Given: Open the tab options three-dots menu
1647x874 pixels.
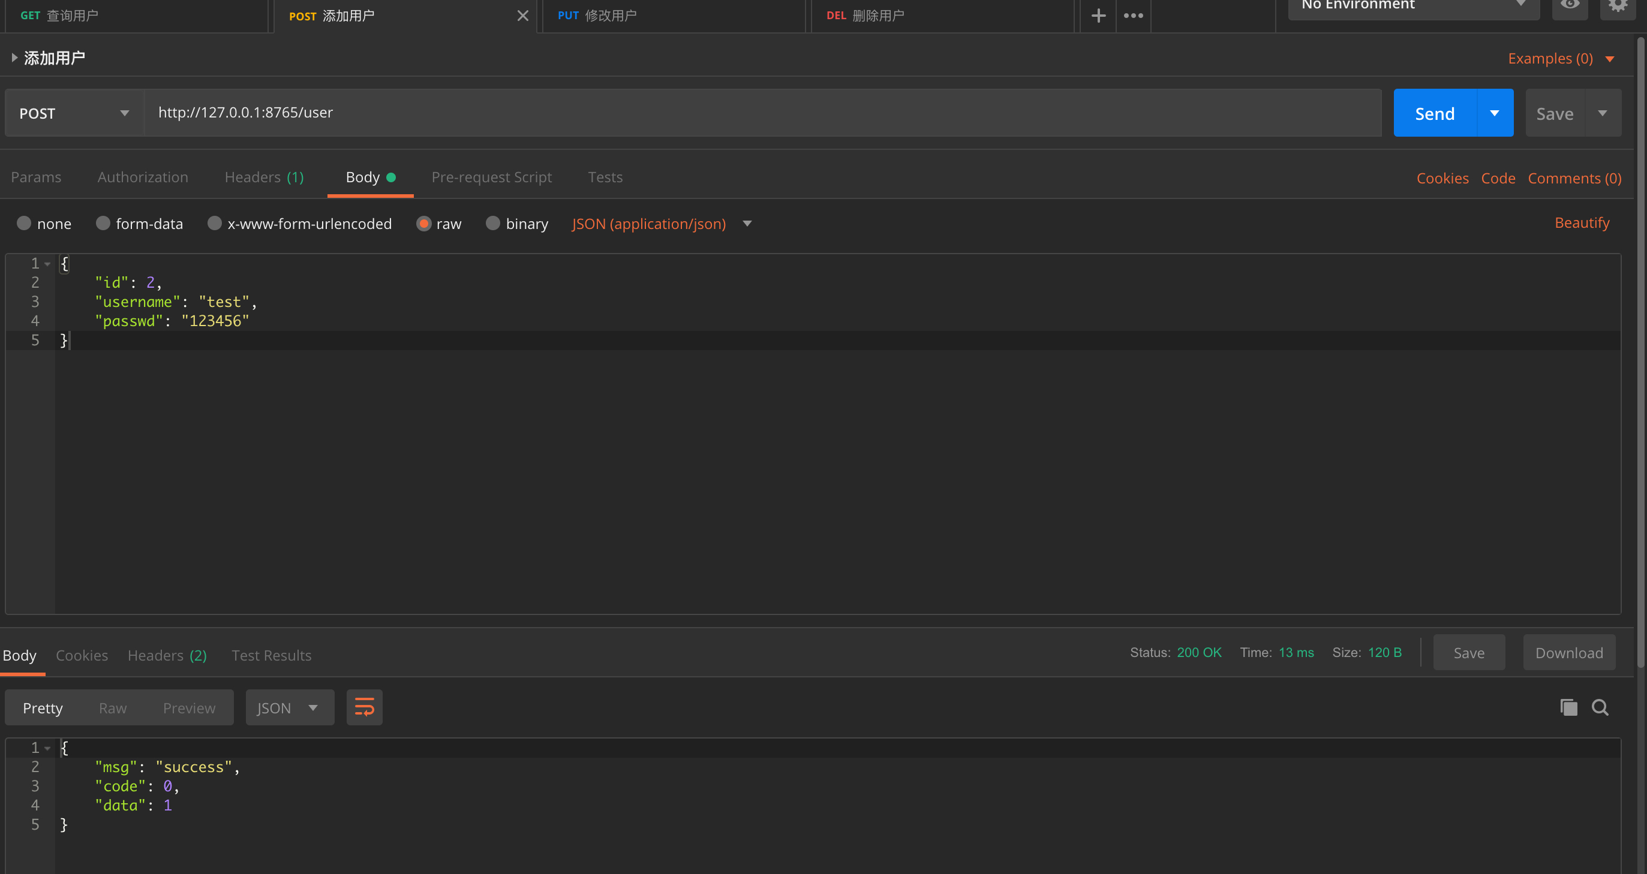Looking at the screenshot, I should [1133, 16].
